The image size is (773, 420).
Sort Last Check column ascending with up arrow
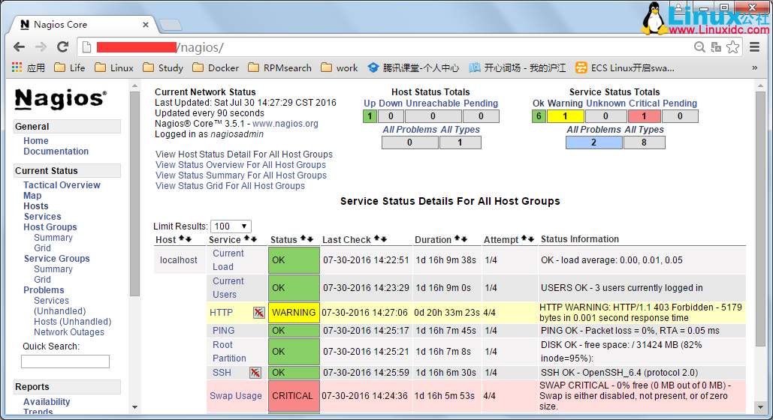click(x=377, y=238)
